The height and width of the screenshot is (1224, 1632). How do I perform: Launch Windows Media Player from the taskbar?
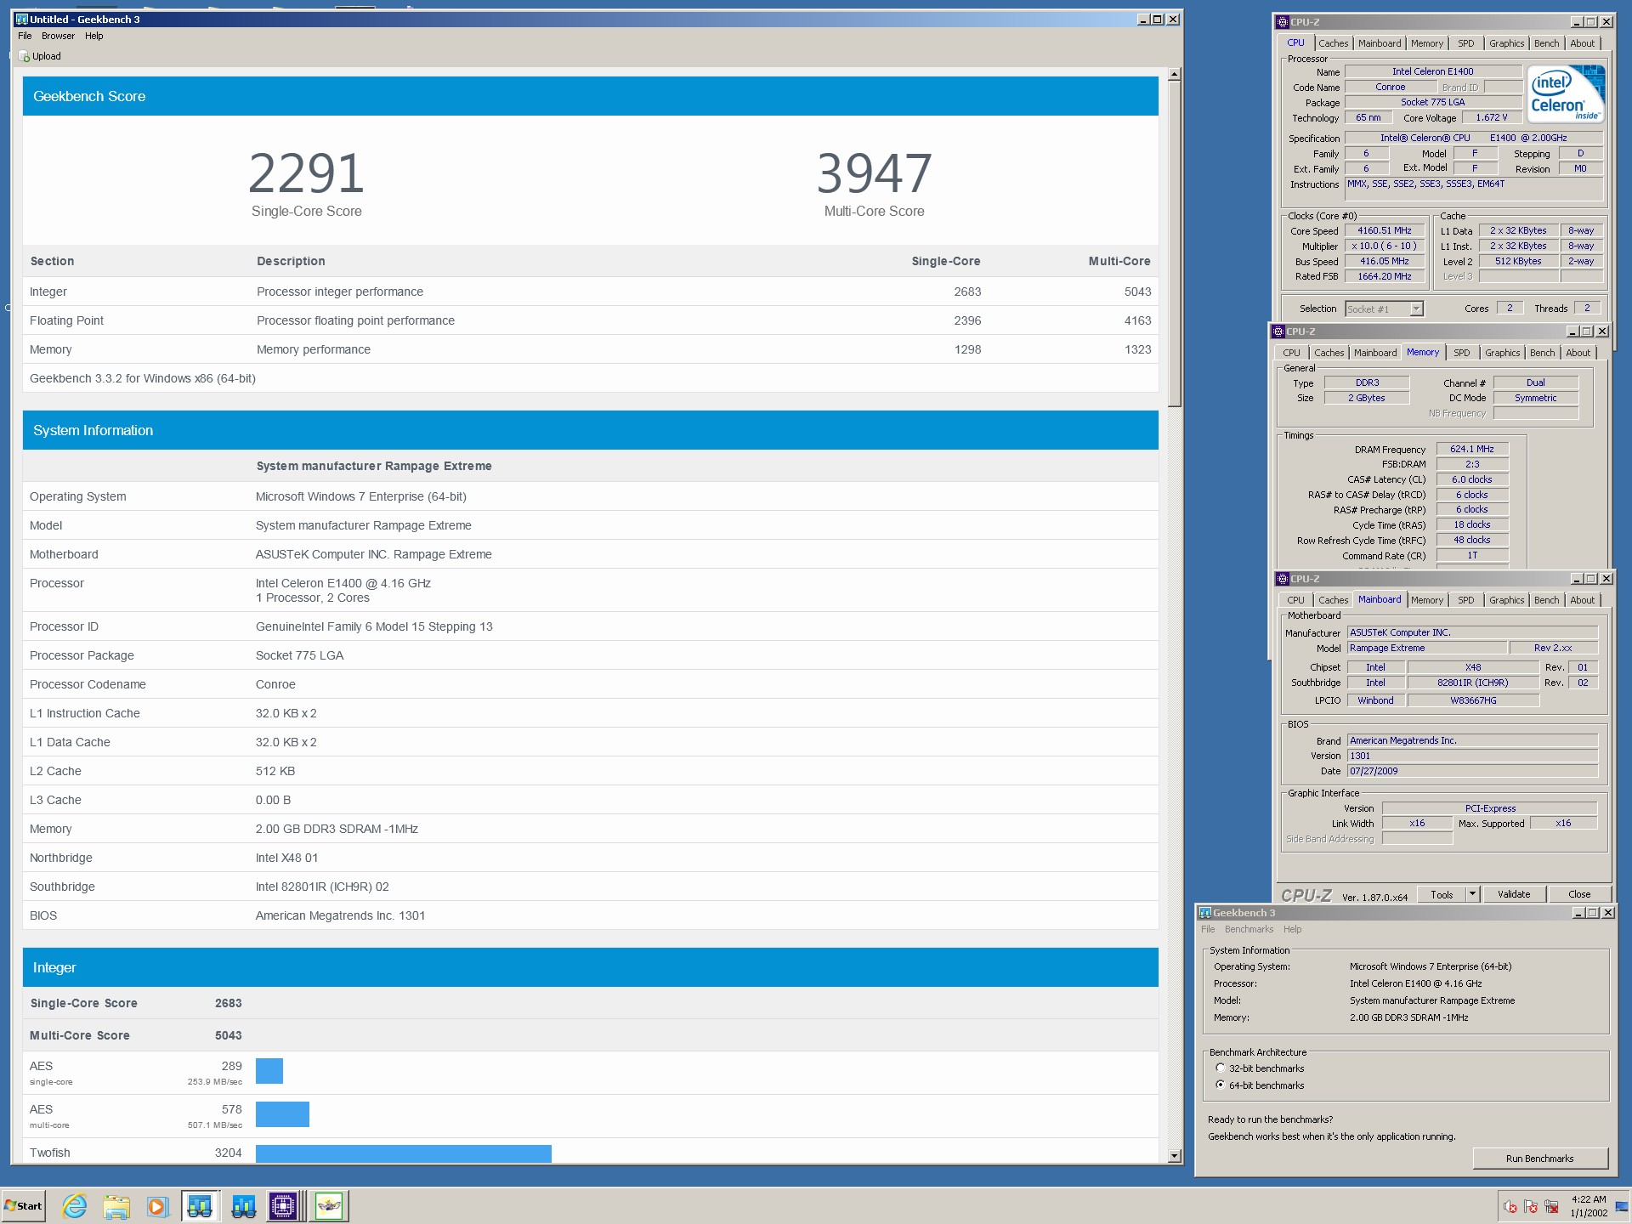pyautogui.click(x=157, y=1206)
